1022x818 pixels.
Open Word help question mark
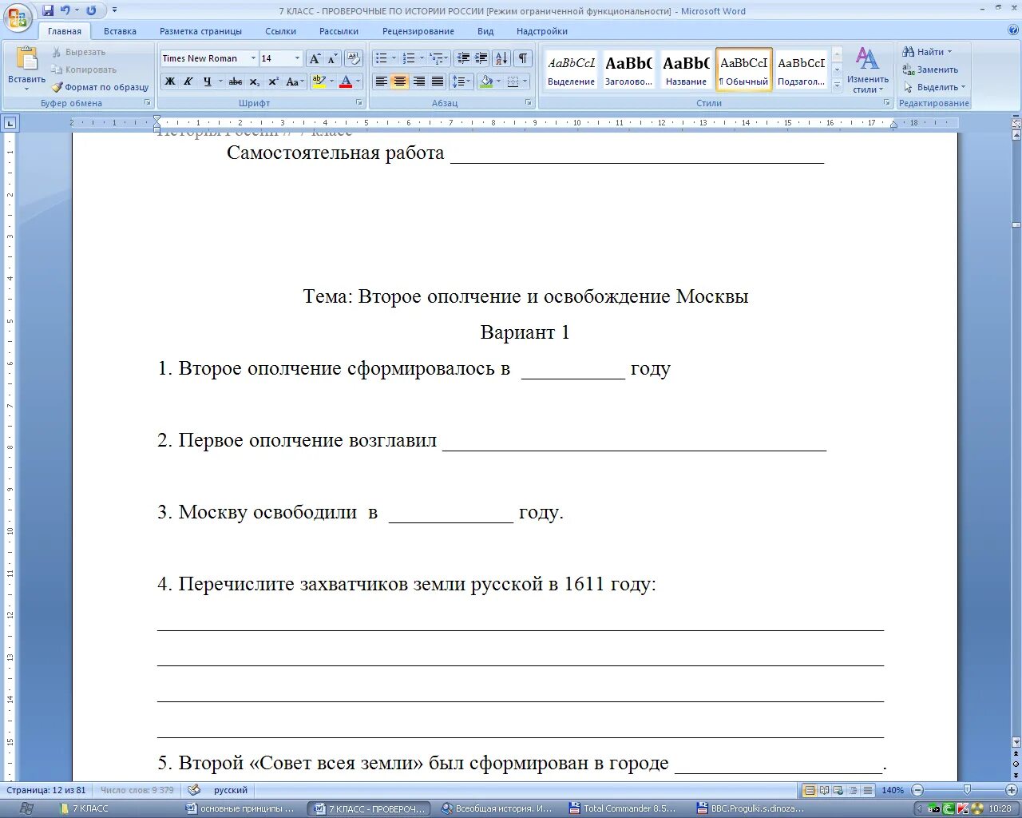click(x=1013, y=31)
